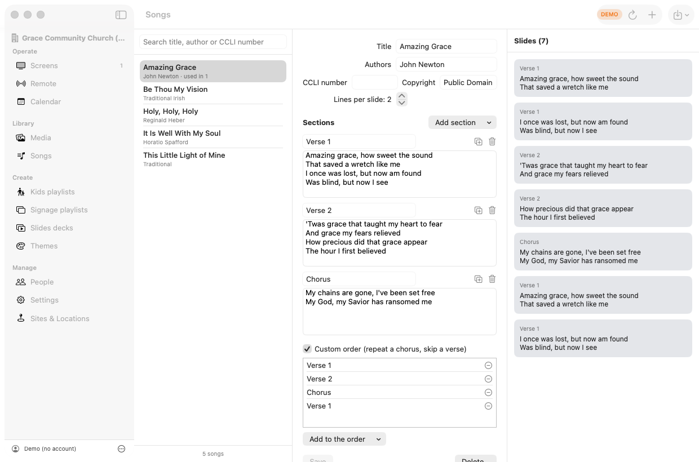Delete the Verse 1 section

[x=492, y=141]
